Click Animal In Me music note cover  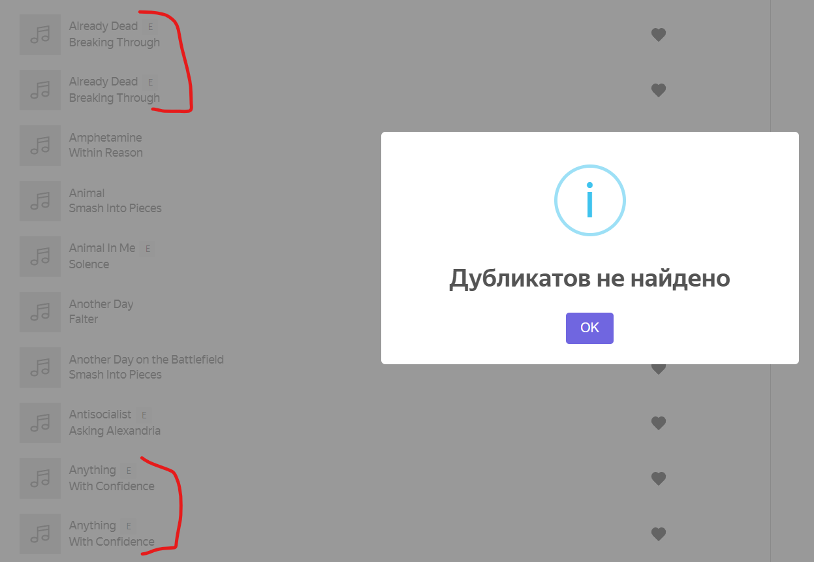click(x=40, y=257)
